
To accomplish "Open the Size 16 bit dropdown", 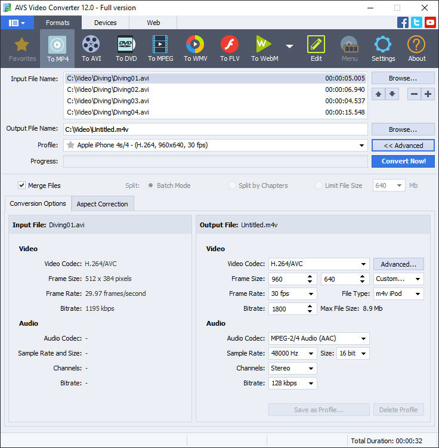I will 353,353.
